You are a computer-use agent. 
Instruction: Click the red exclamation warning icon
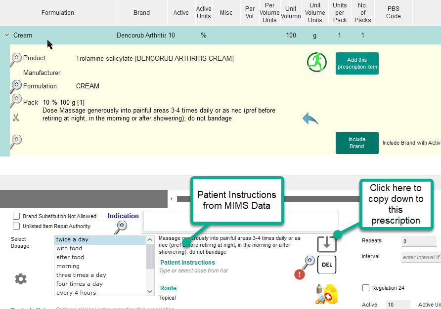pyautogui.click(x=300, y=274)
